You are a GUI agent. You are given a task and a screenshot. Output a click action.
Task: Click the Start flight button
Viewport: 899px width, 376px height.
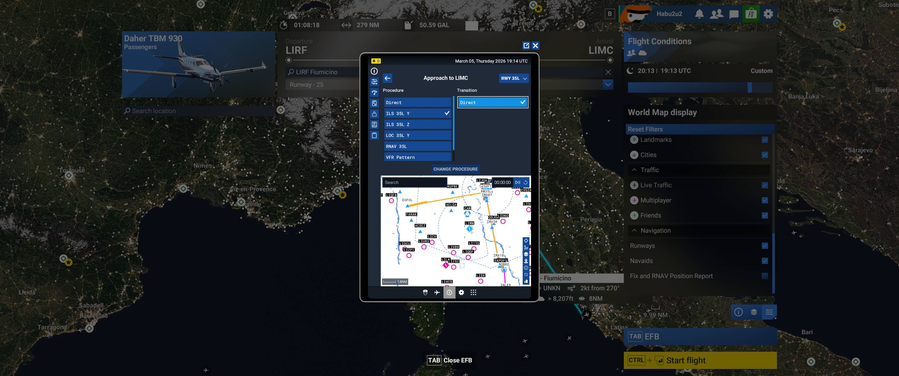click(700, 360)
